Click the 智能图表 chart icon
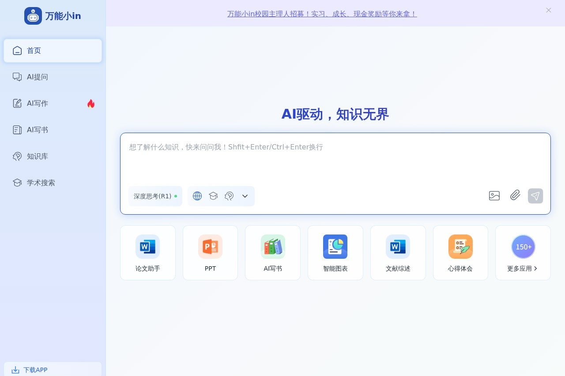565x376 pixels. [335, 246]
